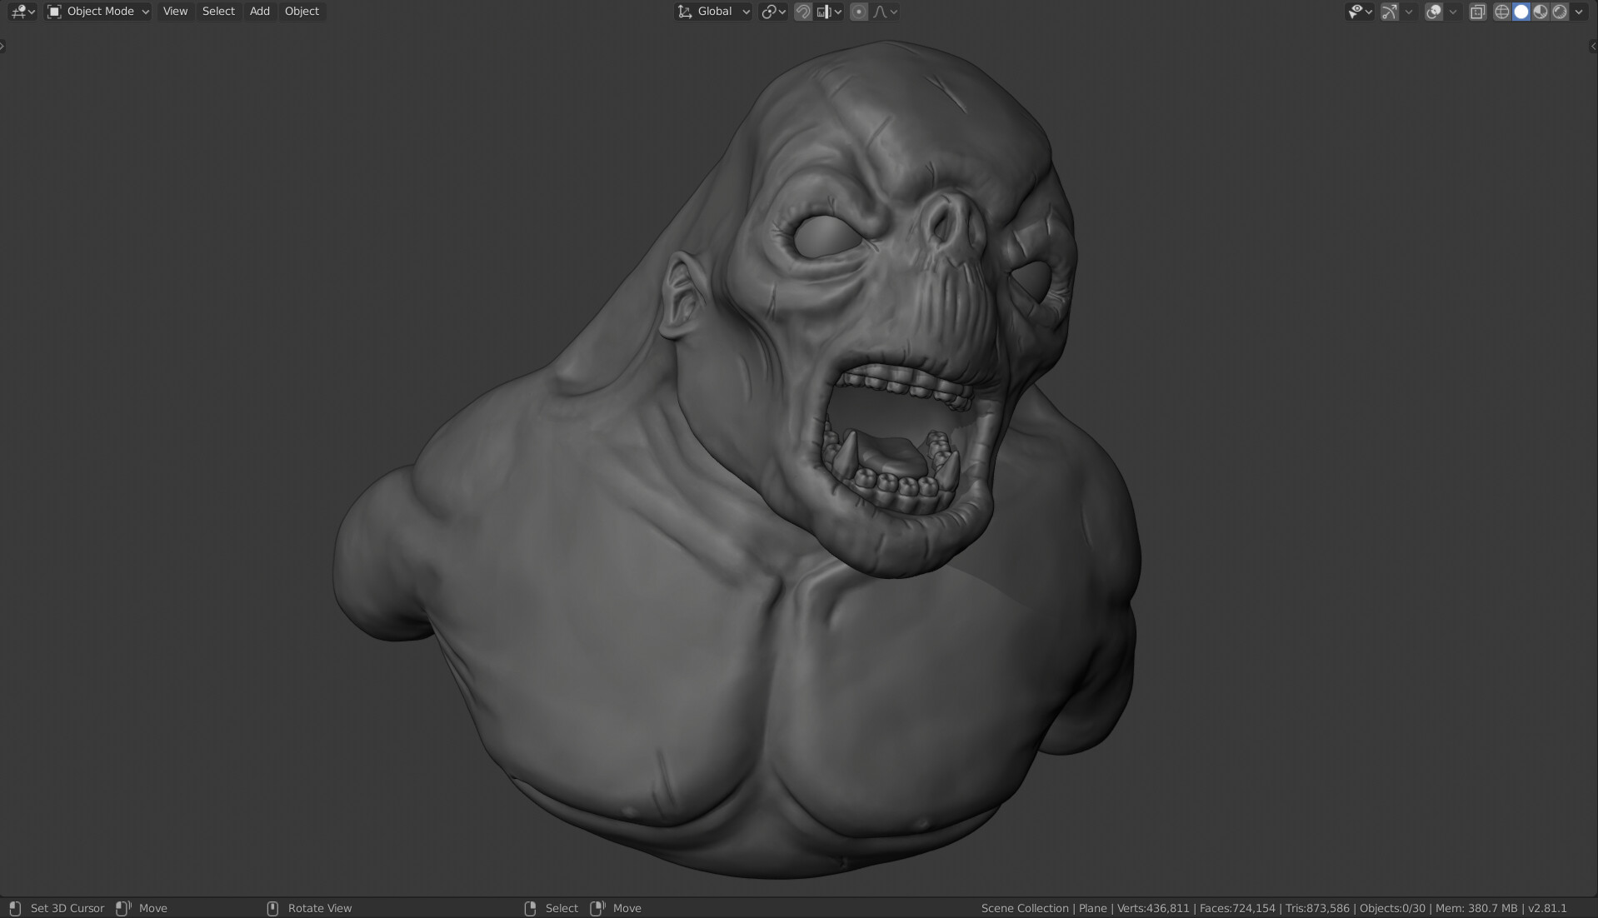Open the Object menu

coord(301,11)
